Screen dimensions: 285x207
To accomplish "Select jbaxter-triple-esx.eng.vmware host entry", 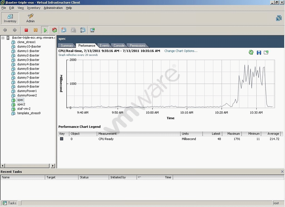I will pos(33,38).
